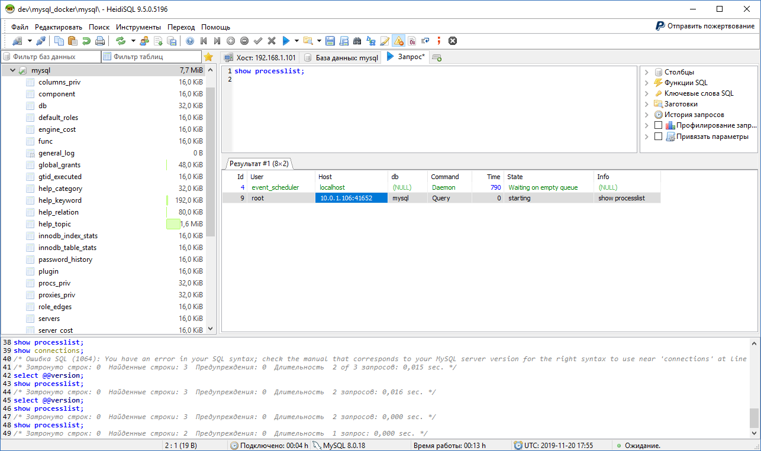The height and width of the screenshot is (451, 761).
Task: Open the Файл menu
Action: [x=20, y=27]
